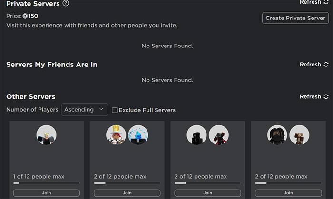This screenshot has height=199, width=333.
Task: Refresh the Other Servers list
Action: 314,97
